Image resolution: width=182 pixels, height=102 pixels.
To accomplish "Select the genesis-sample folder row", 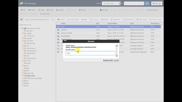I will (108, 33).
